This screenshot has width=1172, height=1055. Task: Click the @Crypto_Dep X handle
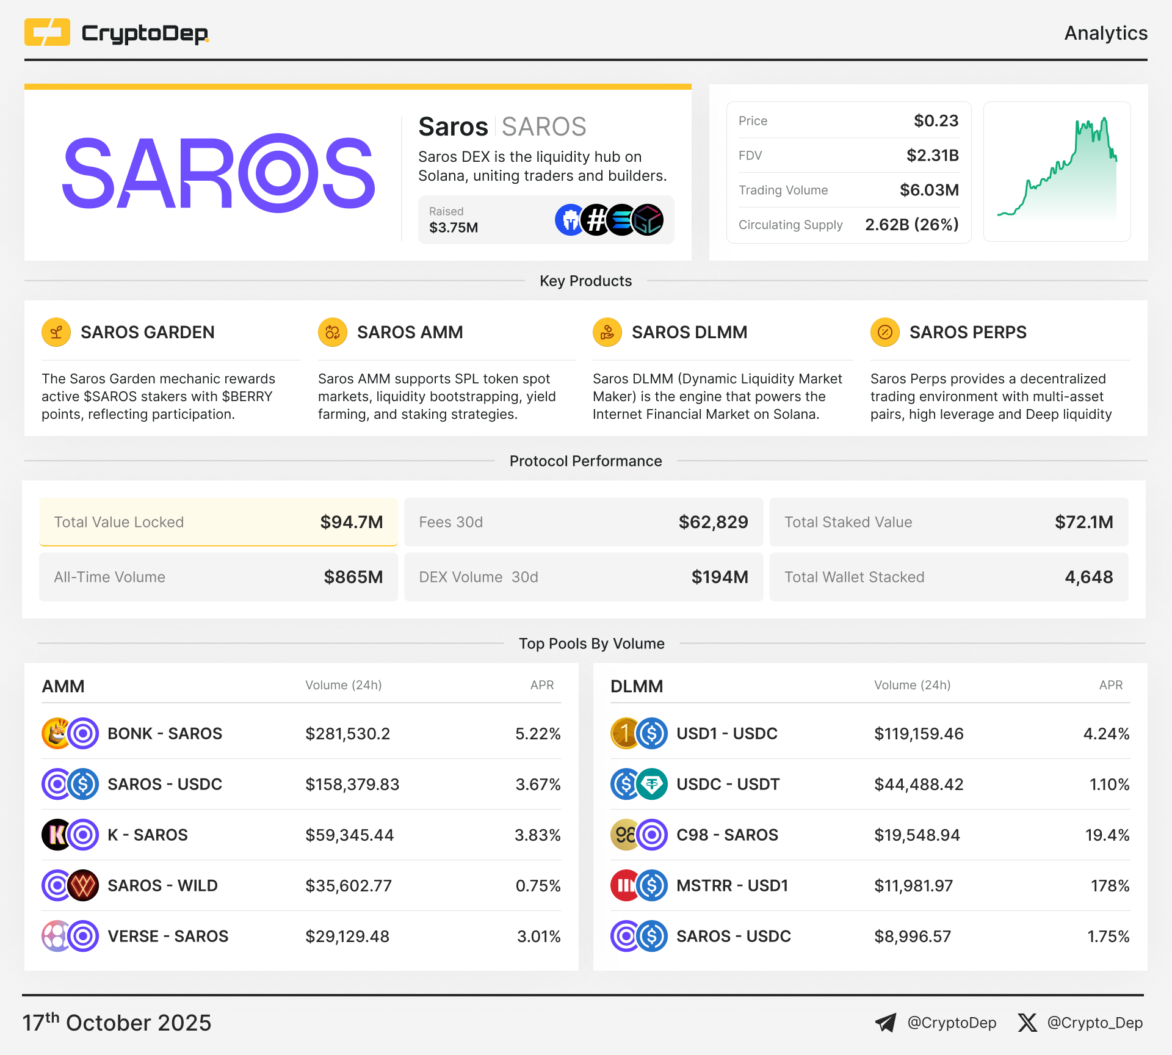click(1095, 1023)
